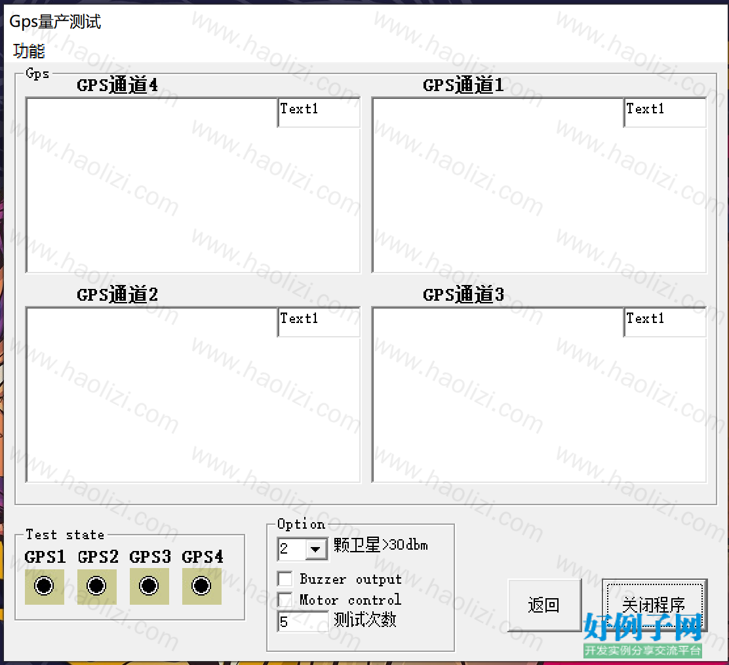Click the 关闭程序 button
729x665 pixels.
click(654, 605)
